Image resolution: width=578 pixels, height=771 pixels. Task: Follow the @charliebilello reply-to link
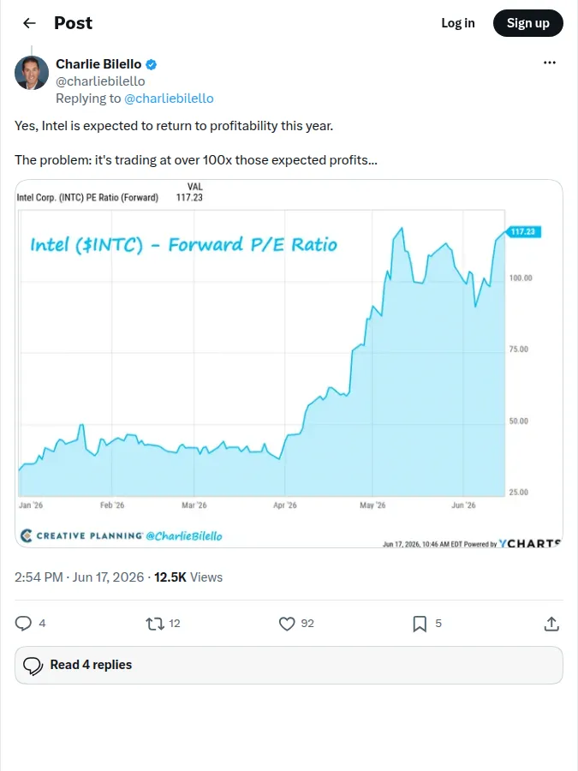(x=169, y=99)
